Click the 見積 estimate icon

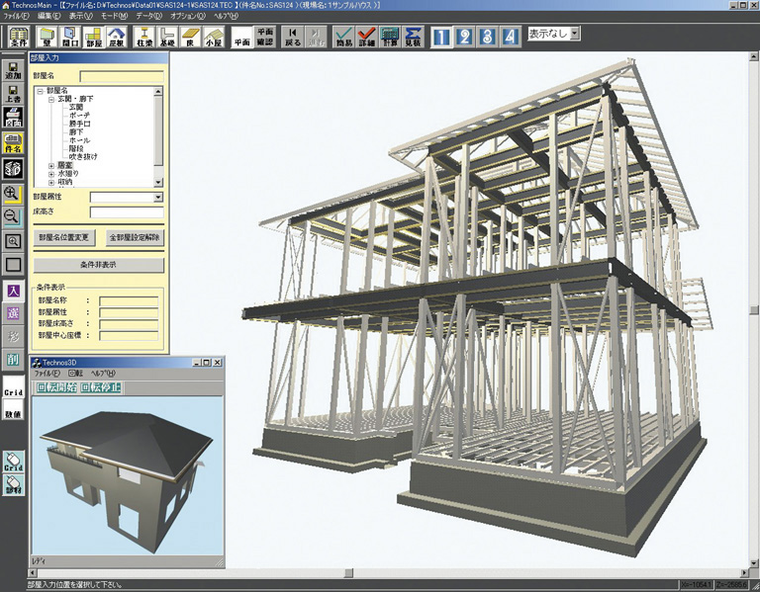coord(415,38)
